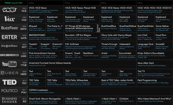Select the Redditors program

pyautogui.click(x=91, y=55)
